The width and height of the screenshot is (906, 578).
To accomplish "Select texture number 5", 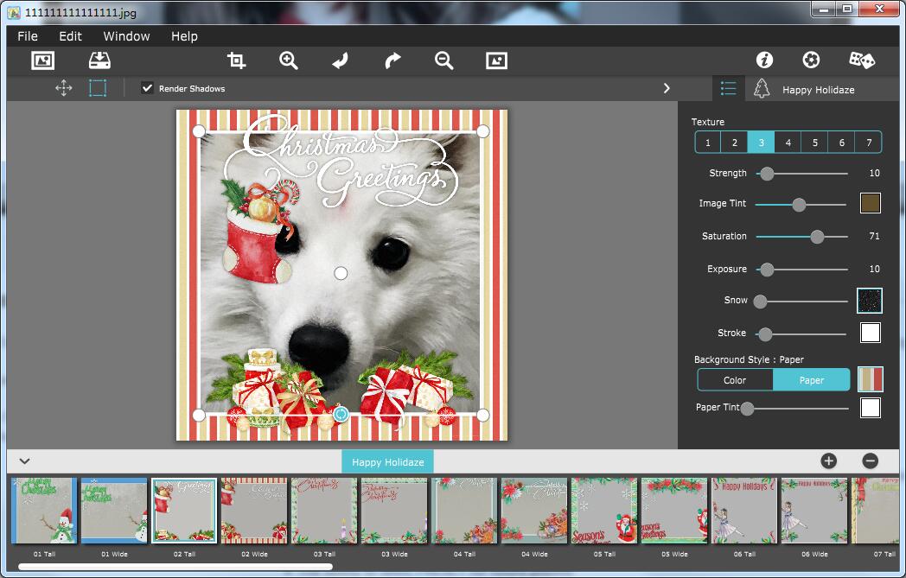I will point(814,143).
